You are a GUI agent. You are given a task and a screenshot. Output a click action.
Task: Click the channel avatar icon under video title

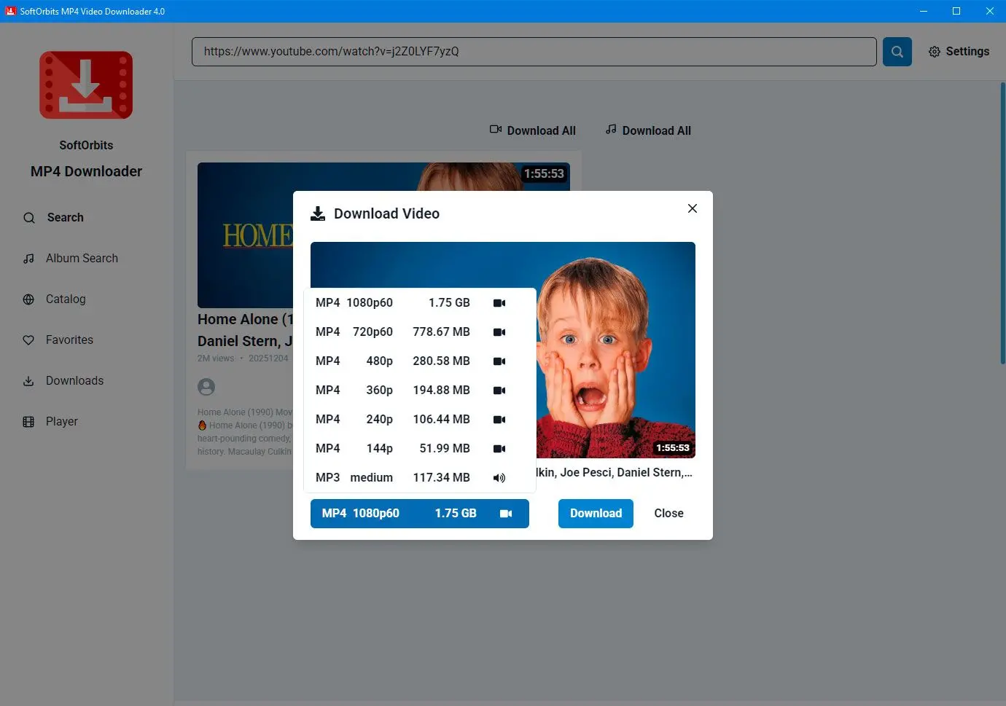coord(206,386)
